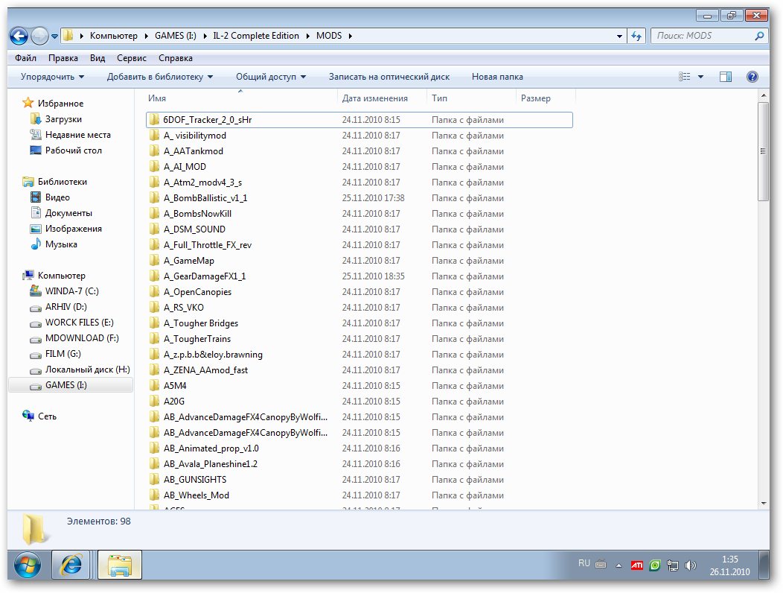Select the A_AI_MOD folder icon
Viewport: 783px width, 593px height.
[154, 166]
